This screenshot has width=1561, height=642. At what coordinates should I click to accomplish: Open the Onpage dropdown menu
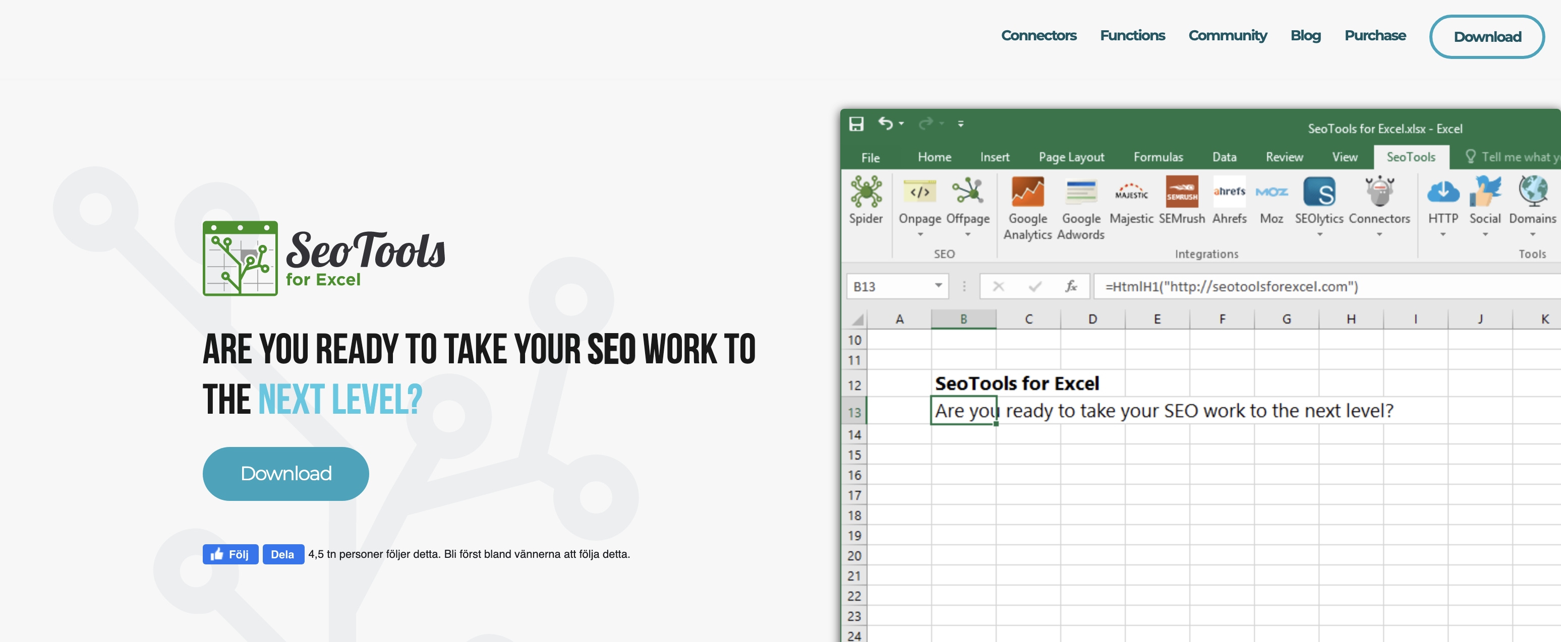tap(920, 235)
